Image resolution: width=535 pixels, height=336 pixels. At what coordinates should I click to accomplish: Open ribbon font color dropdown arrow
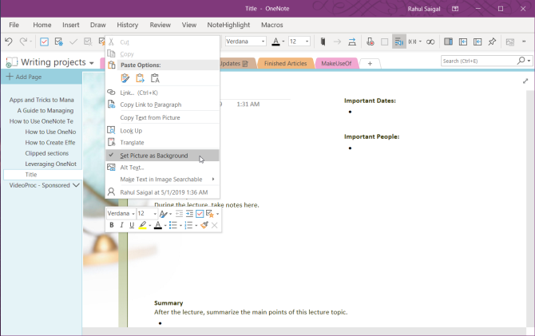283,42
